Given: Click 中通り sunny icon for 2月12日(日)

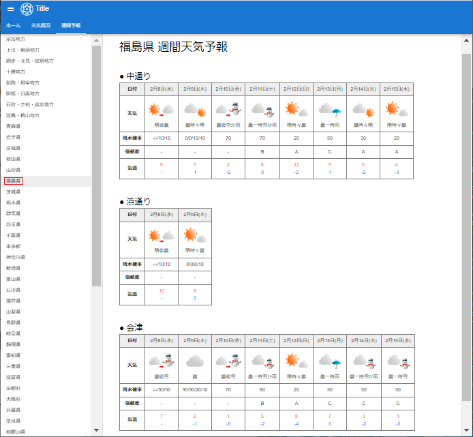Looking at the screenshot, I should [x=292, y=108].
